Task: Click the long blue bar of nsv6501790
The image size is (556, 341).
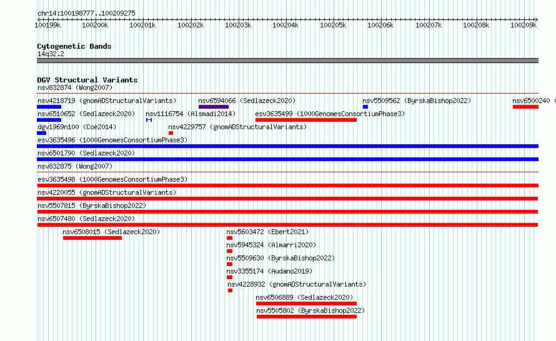Action: click(287, 159)
